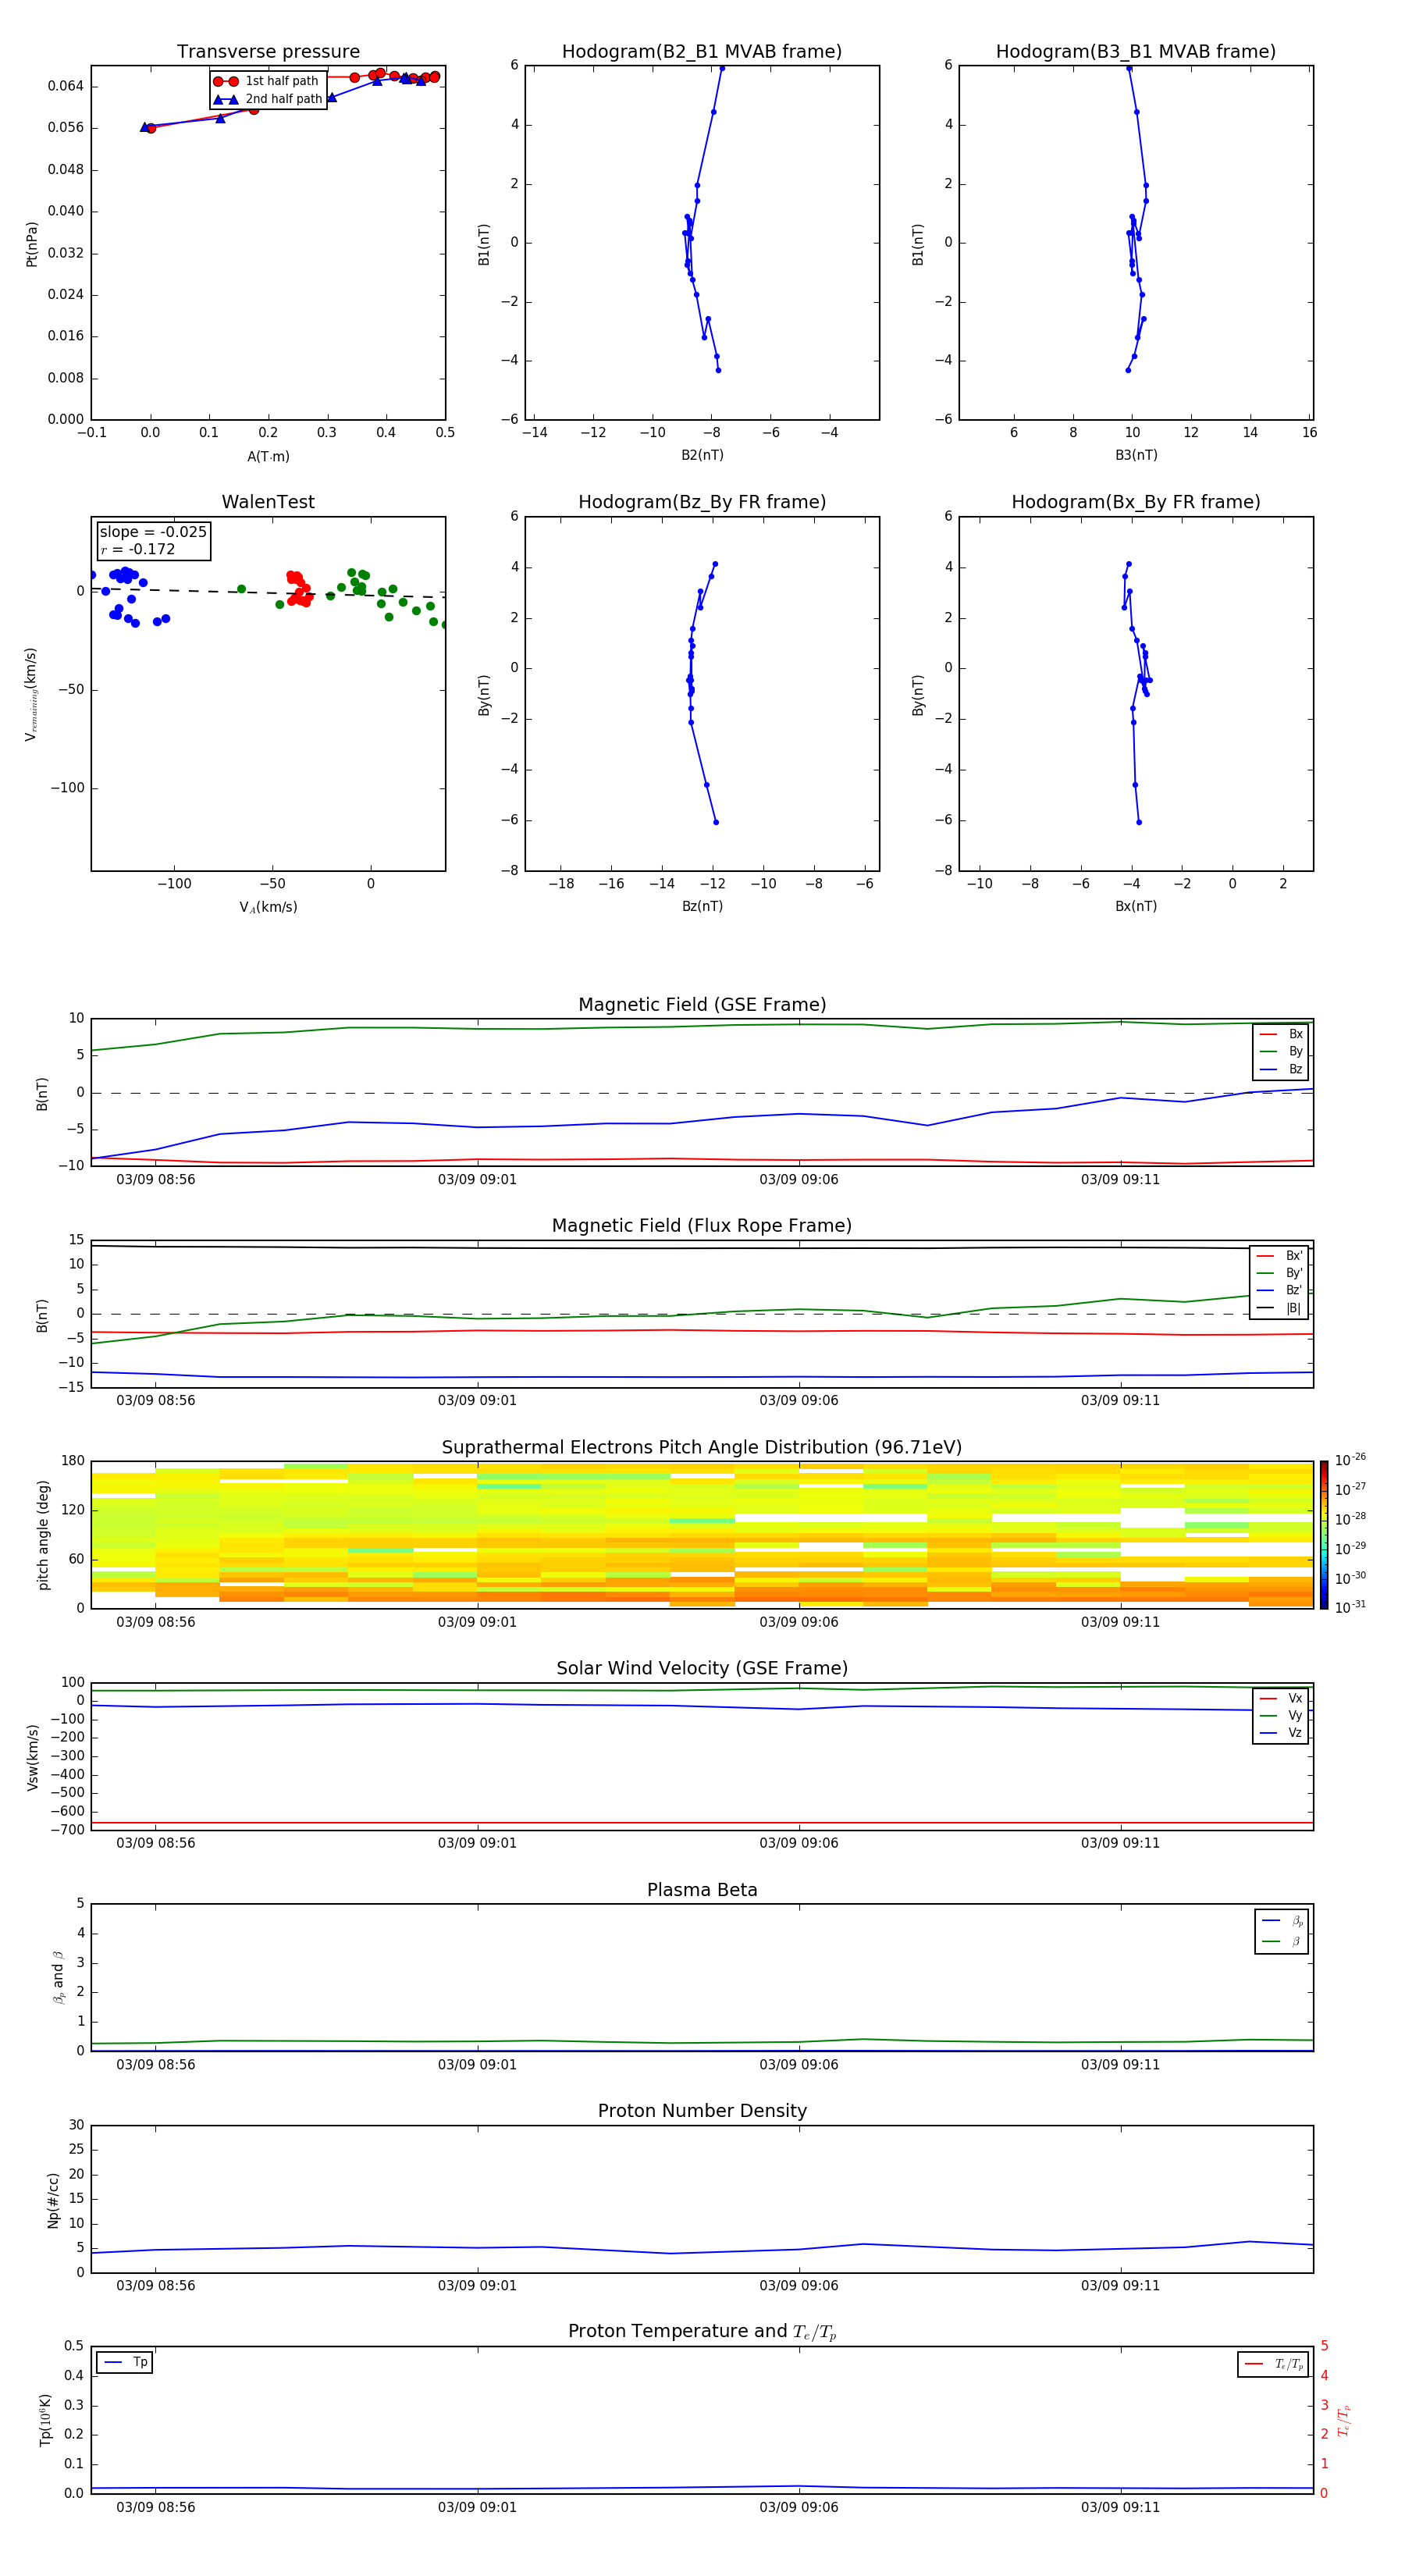1405x2576 pixels.
Task: Click the pitch angle colorbar scale
Action: pos(1324,1534)
